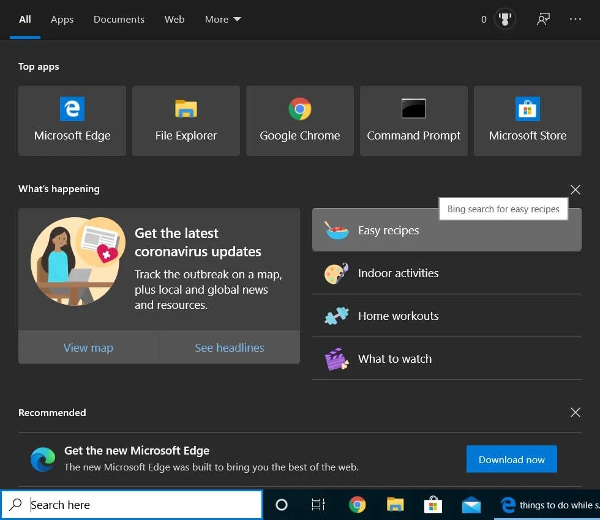Viewport: 600px width, 520px height.
Task: Select the Documents tab
Action: click(119, 20)
